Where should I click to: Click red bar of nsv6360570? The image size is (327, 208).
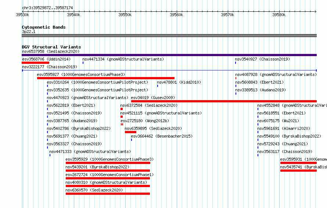[x=108, y=194]
